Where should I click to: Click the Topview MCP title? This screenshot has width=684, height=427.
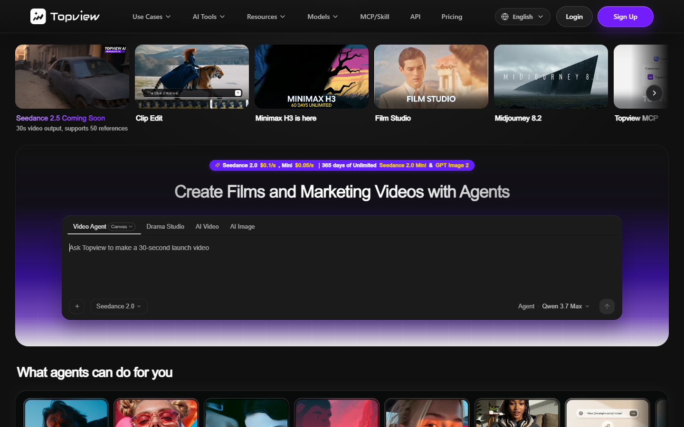(636, 118)
